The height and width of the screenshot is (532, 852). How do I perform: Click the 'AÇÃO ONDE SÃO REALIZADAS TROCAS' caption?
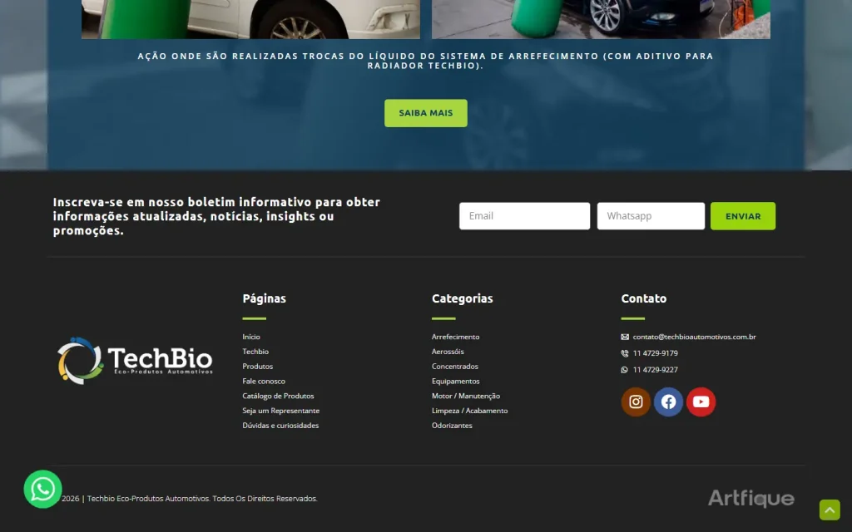(425, 60)
